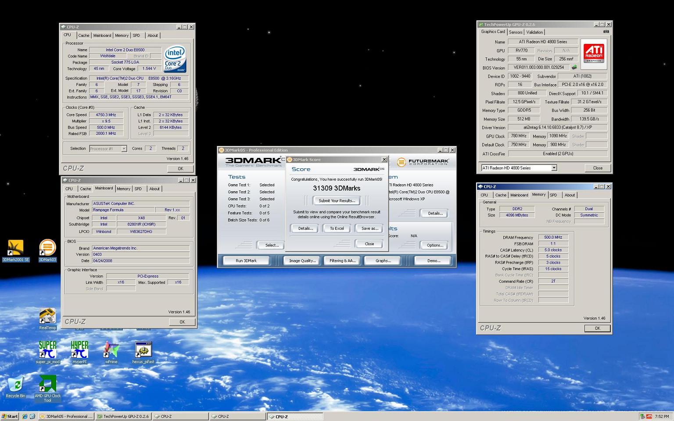Click the Select button under Tests in 3DMark05
This screenshot has height=421, width=674.
(272, 245)
